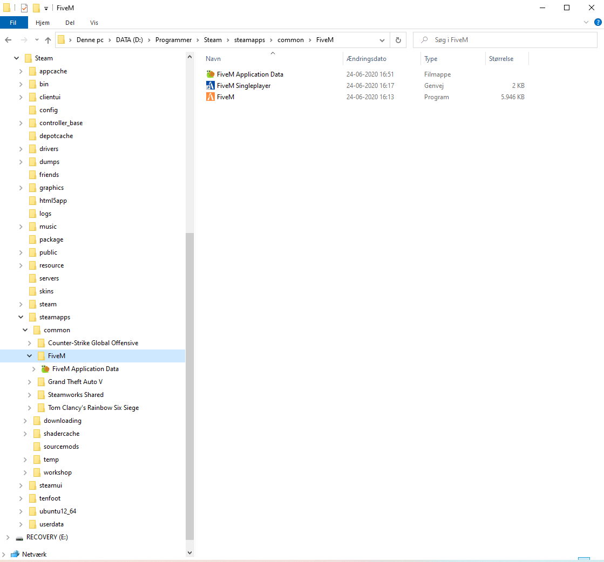Click the back navigation arrow
This screenshot has height=562, width=604.
point(8,39)
